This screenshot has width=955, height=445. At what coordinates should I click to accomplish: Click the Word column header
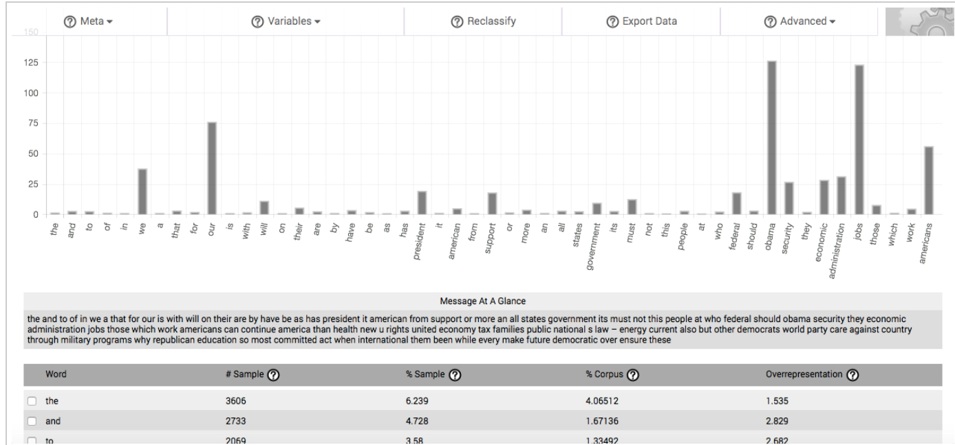[56, 374]
